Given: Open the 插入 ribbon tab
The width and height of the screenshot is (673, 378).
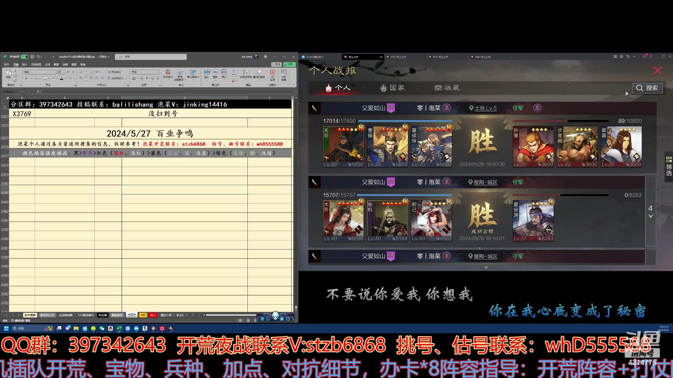Looking at the screenshot, I should click(x=25, y=64).
